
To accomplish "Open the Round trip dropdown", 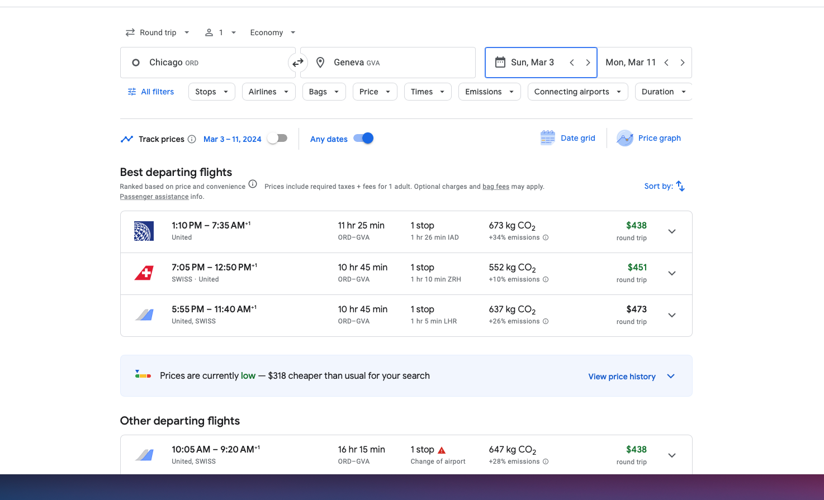I will 158,32.
